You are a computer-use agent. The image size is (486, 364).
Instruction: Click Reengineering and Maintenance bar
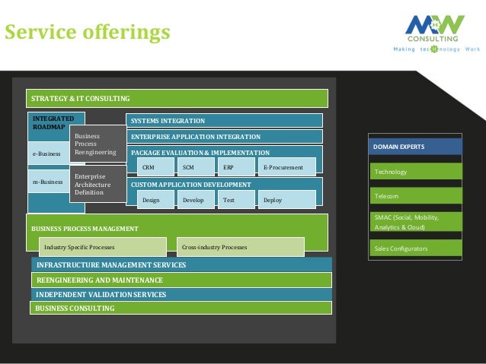[181, 280]
